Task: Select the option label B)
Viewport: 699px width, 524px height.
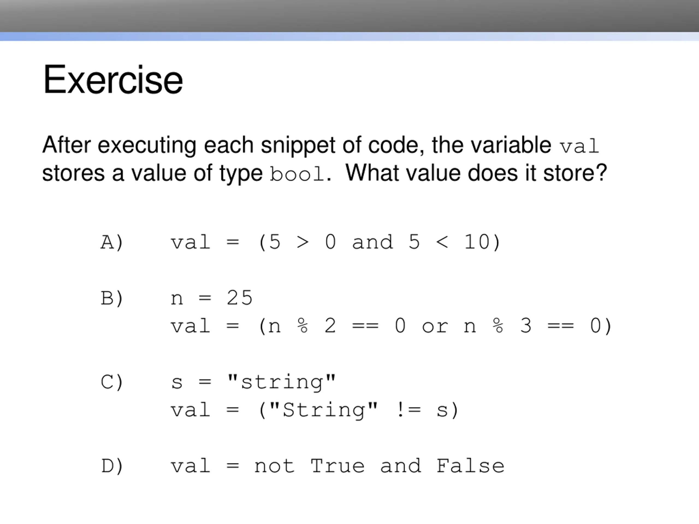Action: tap(112, 299)
